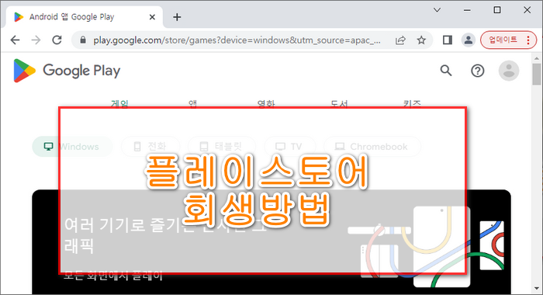The height and width of the screenshot is (295, 543).
Task: Reload the Google Play page
Action: tap(57, 40)
